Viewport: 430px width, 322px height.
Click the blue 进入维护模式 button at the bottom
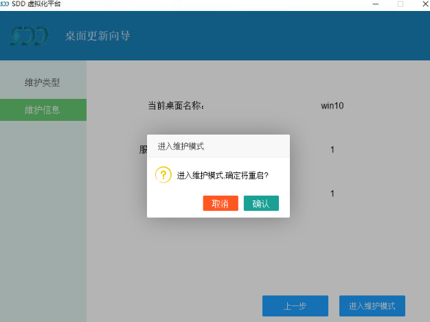click(372, 306)
